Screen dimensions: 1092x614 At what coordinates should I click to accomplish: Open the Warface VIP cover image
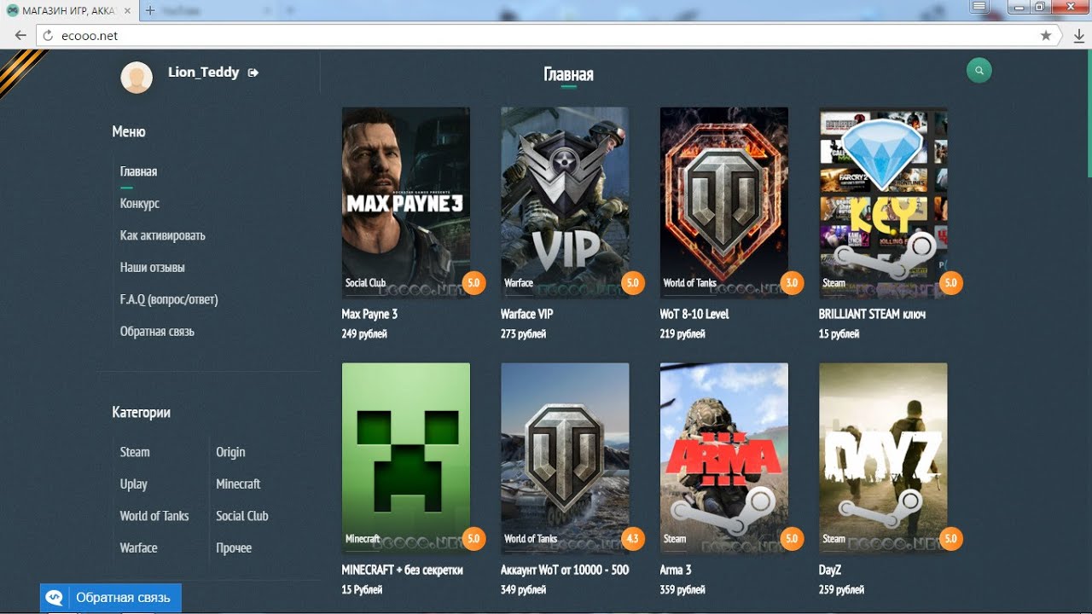coord(565,203)
